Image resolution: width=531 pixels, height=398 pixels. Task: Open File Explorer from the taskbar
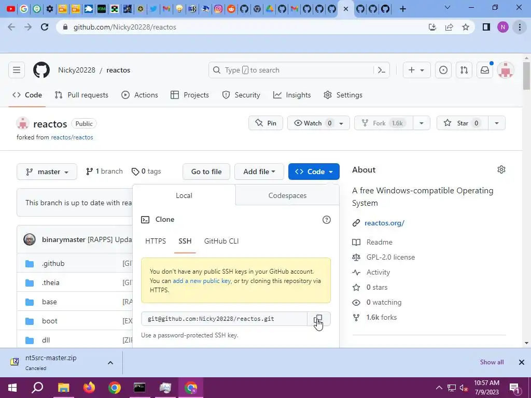(x=63, y=388)
